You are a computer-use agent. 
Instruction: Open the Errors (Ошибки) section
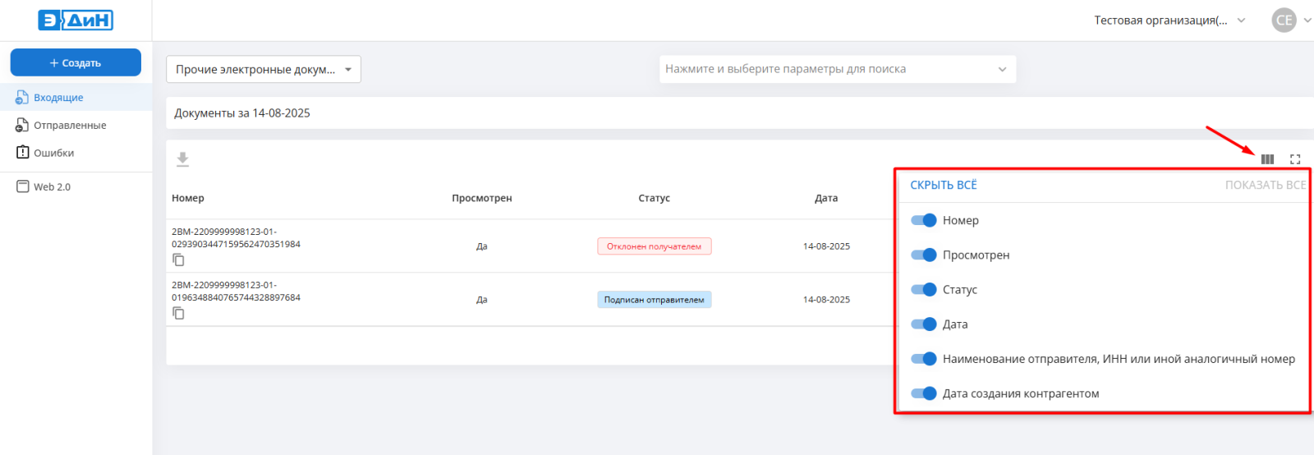tap(53, 153)
